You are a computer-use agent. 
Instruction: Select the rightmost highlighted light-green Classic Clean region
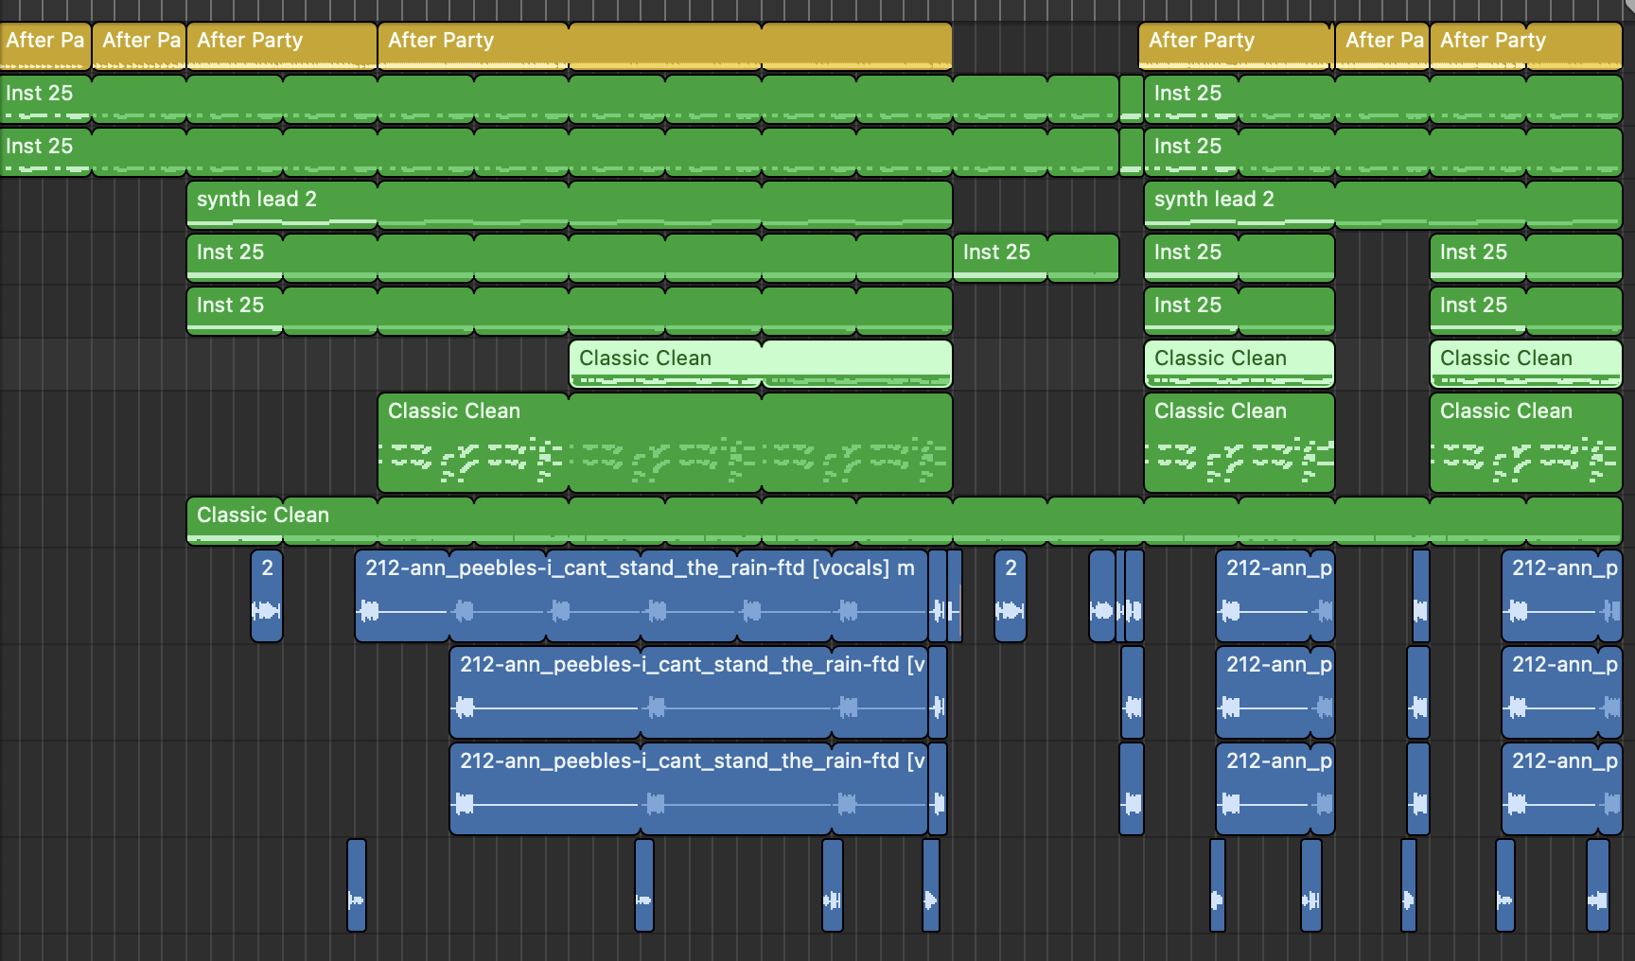[x=1526, y=364]
